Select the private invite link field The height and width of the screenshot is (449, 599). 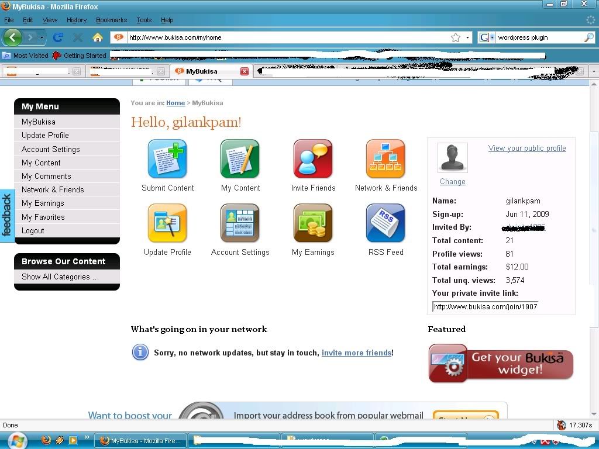485,306
